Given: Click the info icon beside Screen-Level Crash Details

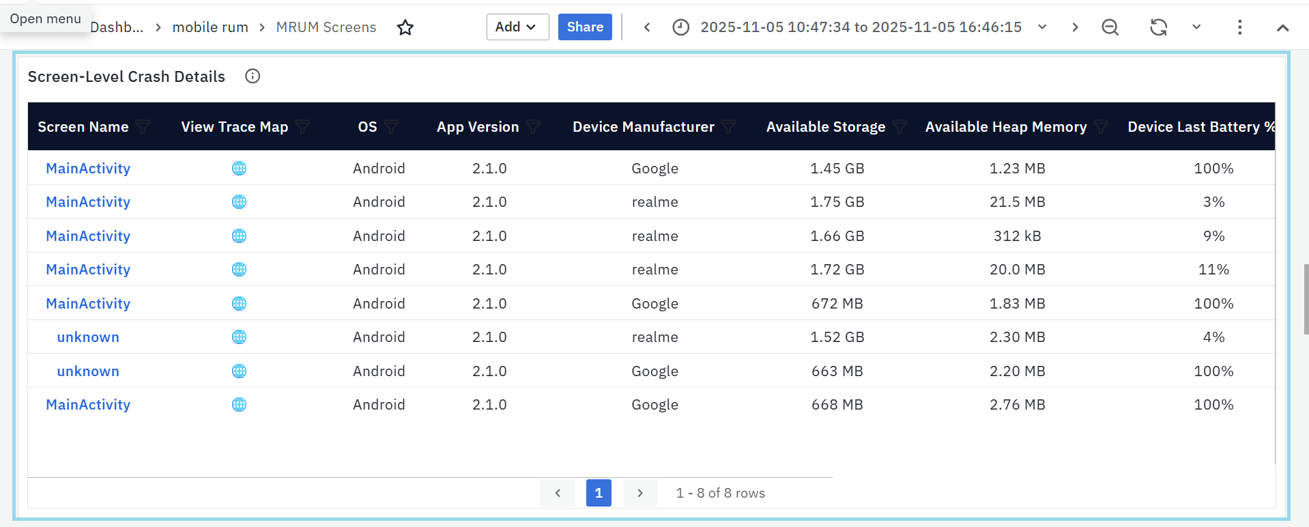Looking at the screenshot, I should [x=253, y=76].
